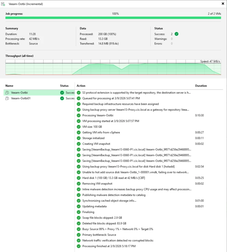This screenshot has height=252, width=227.
Task: Select 'Busy: Source 99% > Proxy 1%' line
Action: pos(118,229)
